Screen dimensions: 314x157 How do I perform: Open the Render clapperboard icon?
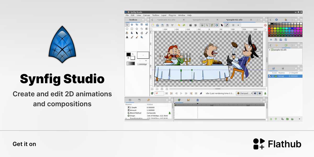tap(190, 25)
